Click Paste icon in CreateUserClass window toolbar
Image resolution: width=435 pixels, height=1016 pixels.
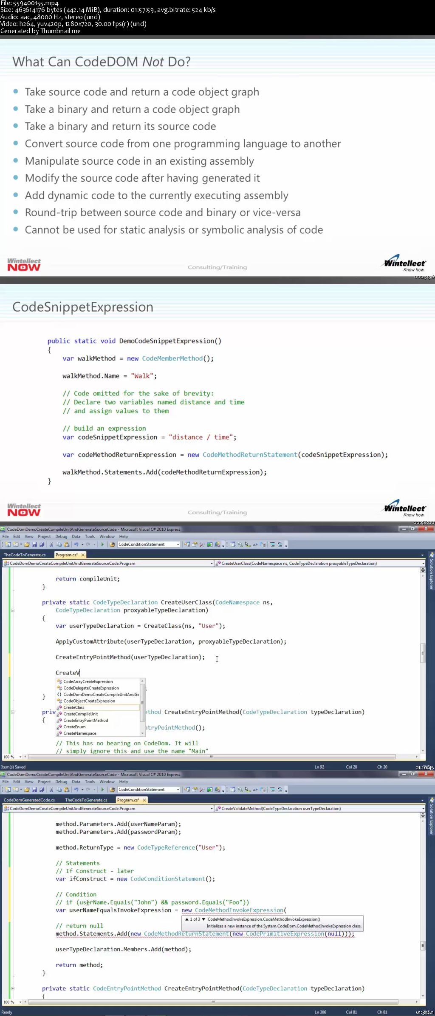(66, 544)
